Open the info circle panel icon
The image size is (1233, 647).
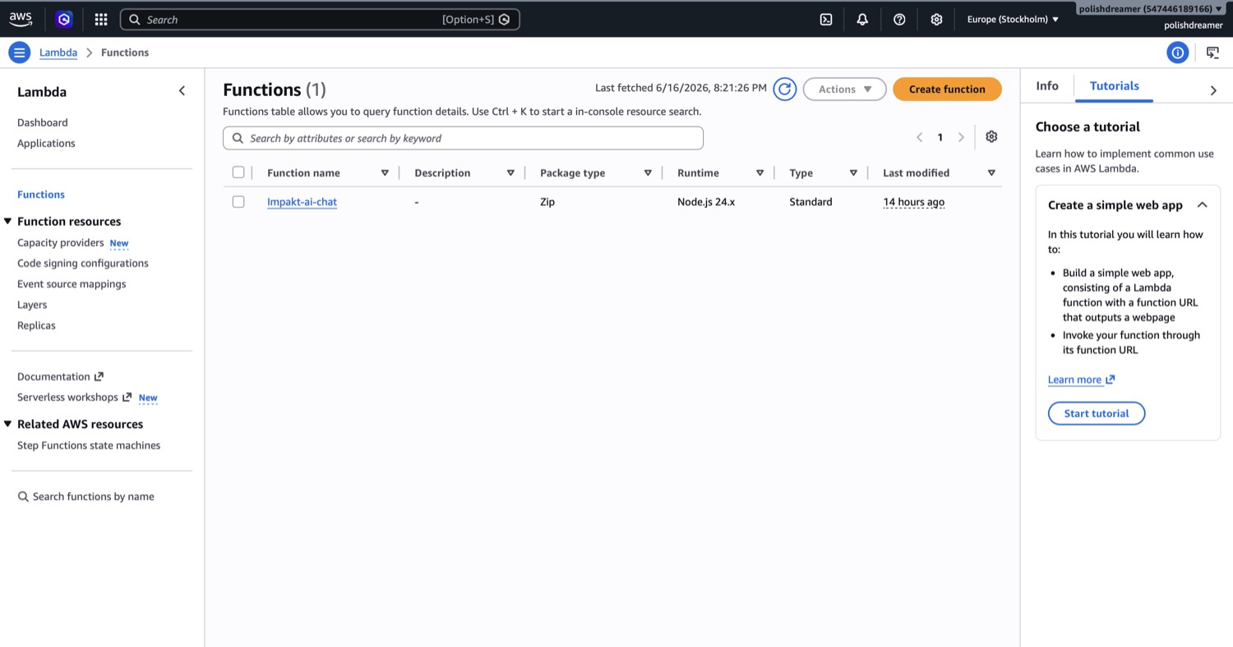point(1177,53)
